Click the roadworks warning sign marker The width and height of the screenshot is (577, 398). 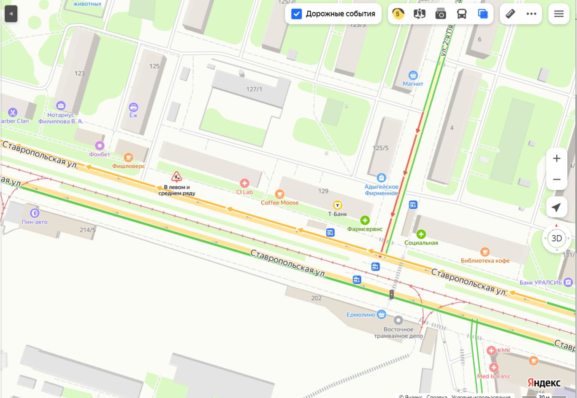pos(176,177)
